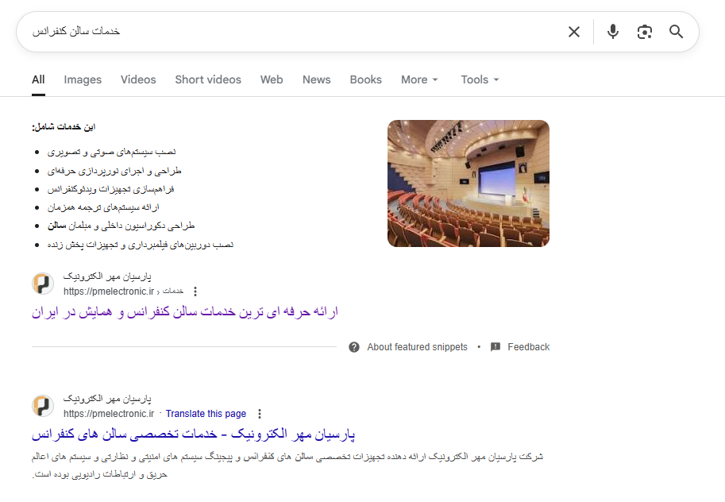
Task: Click the conference hall thumbnail image
Action: coord(468,183)
